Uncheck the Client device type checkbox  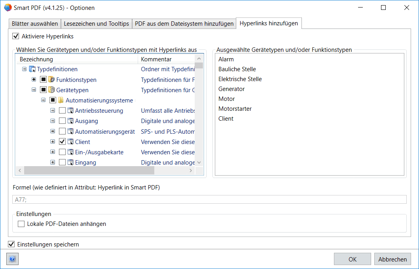62,142
